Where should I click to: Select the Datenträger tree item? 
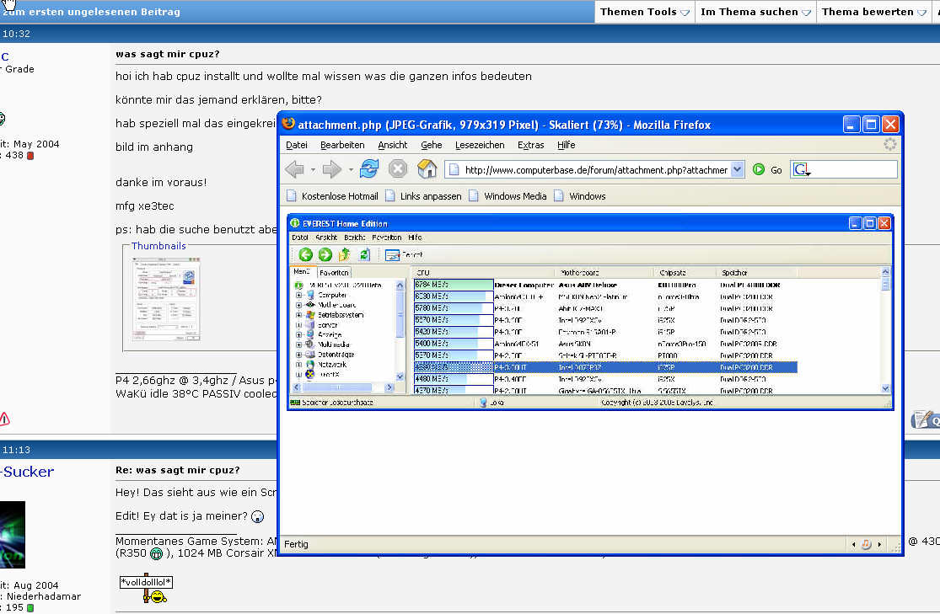click(x=336, y=355)
